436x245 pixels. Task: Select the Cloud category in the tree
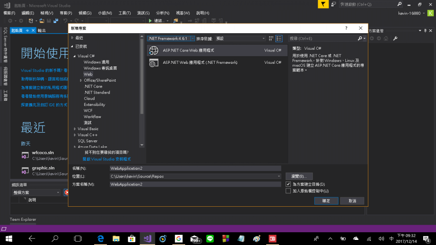[89, 99]
